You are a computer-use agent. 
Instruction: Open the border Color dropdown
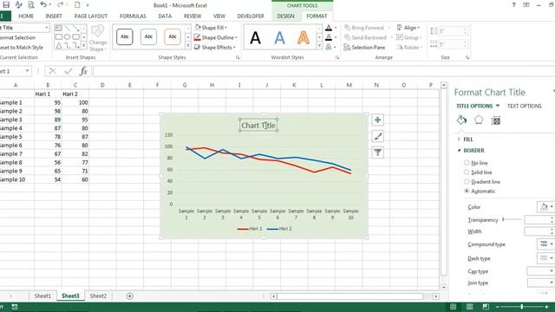coord(545,207)
